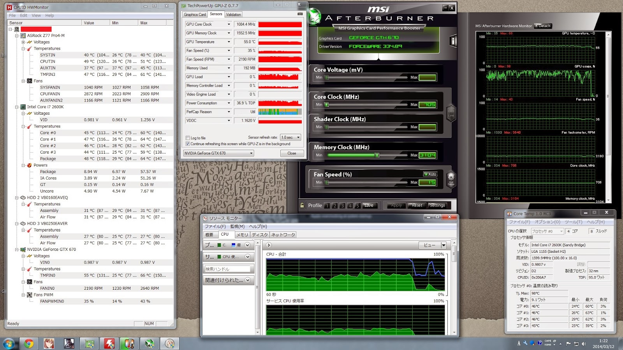Viewport: 623px width, 350px height.
Task: Click the Core Temp title bar icon
Action: 509,213
